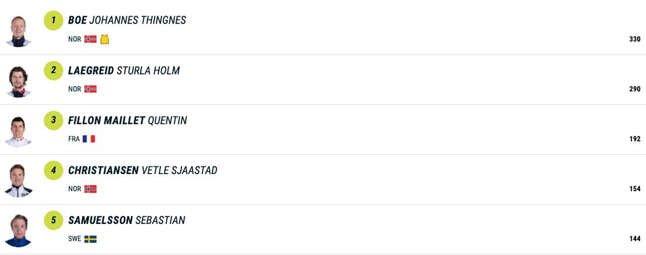Click Quentin Fillon Maillet's portrait photo
646x255 pixels.
(x=18, y=131)
